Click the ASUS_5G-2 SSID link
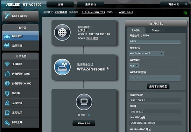191x132 pixels. tap(126, 12)
